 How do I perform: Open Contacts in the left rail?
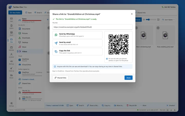pyautogui.click(x=12, y=55)
